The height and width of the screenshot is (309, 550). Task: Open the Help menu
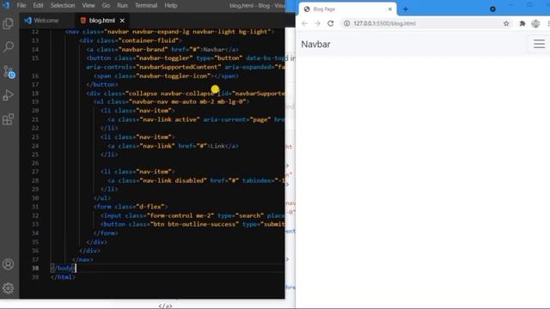coord(170,6)
